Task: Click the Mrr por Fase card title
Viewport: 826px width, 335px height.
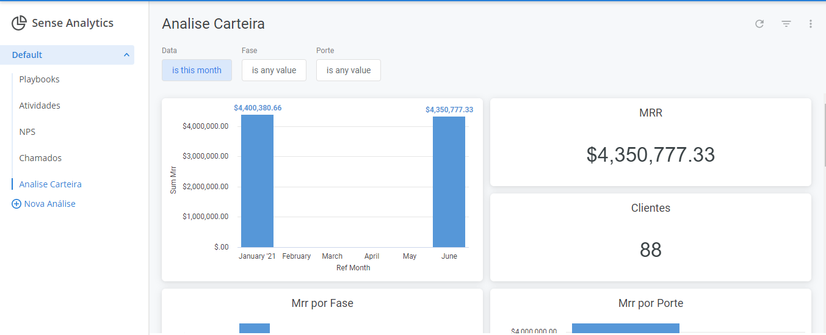Action: [x=322, y=303]
